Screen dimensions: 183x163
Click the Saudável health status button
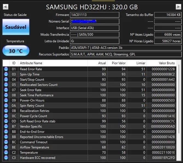pos(16,27)
